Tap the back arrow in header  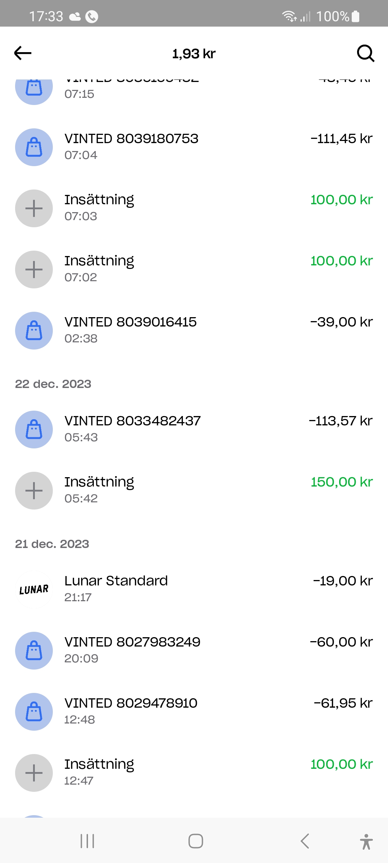[x=23, y=53]
